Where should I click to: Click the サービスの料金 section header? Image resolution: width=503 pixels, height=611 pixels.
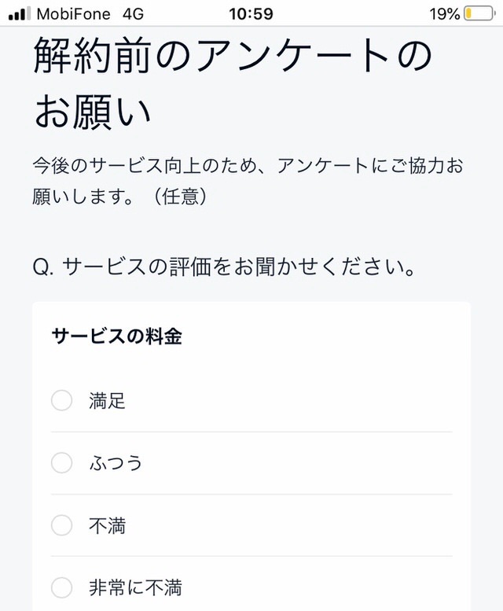116,336
